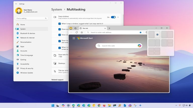The width and height of the screenshot is (193, 108).
Task: Click the Home button in Edge
Action: coord(82,32)
